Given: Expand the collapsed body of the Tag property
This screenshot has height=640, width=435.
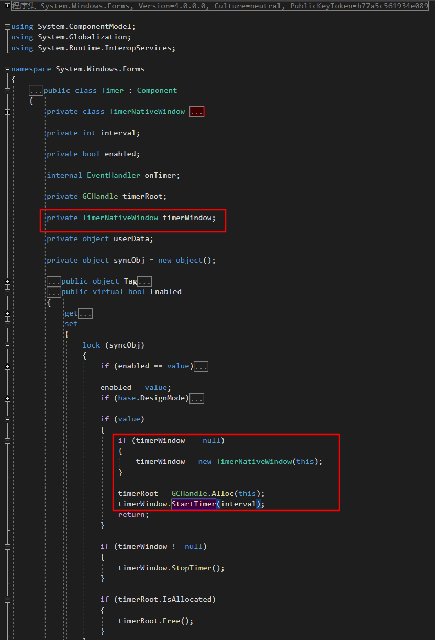Looking at the screenshot, I should (x=144, y=281).
